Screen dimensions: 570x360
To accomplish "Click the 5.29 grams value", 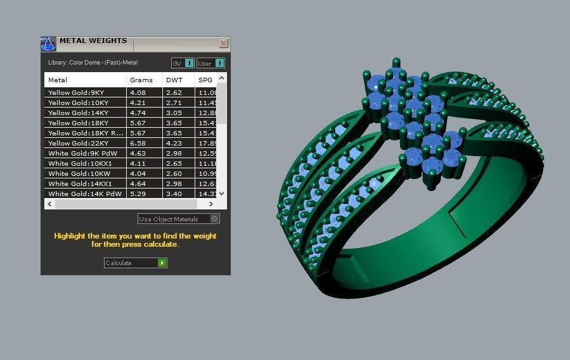I will (x=138, y=194).
